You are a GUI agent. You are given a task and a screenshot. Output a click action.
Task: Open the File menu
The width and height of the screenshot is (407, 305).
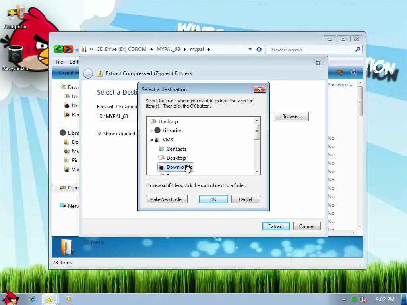(x=59, y=62)
